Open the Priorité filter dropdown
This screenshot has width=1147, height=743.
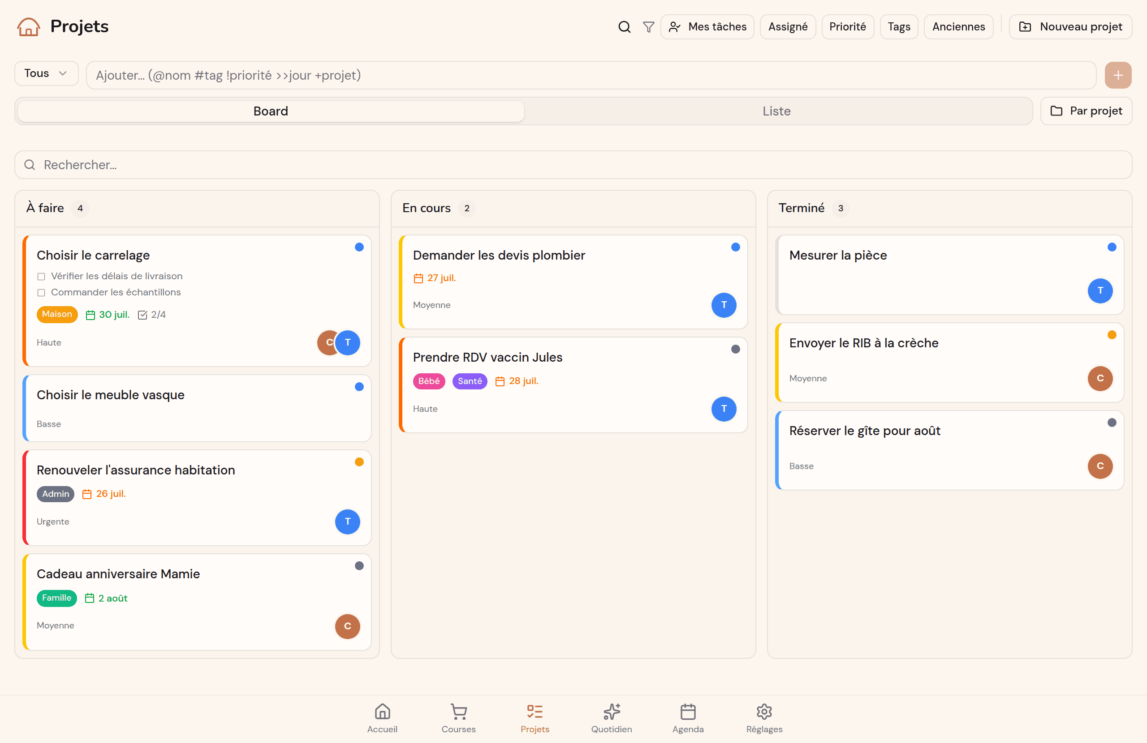[847, 27]
